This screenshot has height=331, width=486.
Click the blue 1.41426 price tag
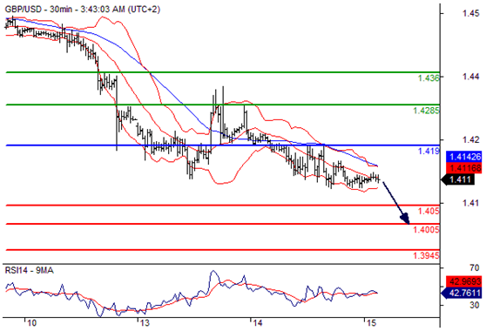tap(464, 157)
